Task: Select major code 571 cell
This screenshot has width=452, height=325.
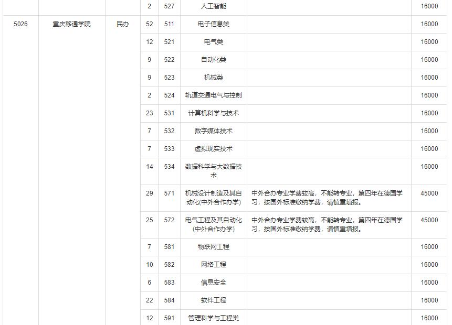Action: [169, 193]
